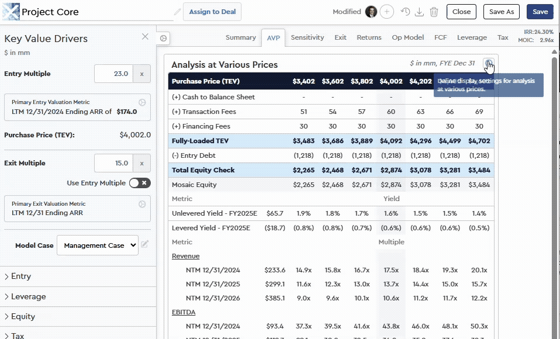Open settings on Primary Exit Valuation Metric card
Screen dimensions: 560x339
141,203
